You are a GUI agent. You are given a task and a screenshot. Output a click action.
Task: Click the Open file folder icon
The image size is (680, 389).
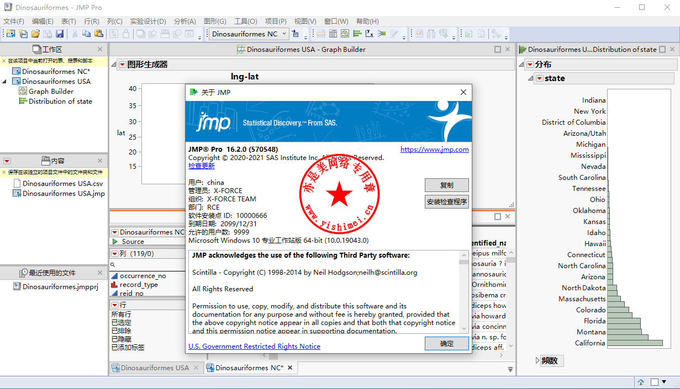(35, 34)
